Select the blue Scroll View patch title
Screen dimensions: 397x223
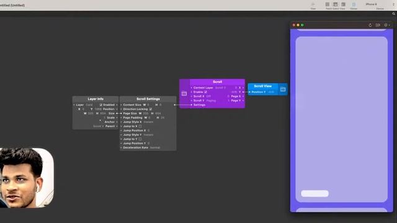[263, 86]
